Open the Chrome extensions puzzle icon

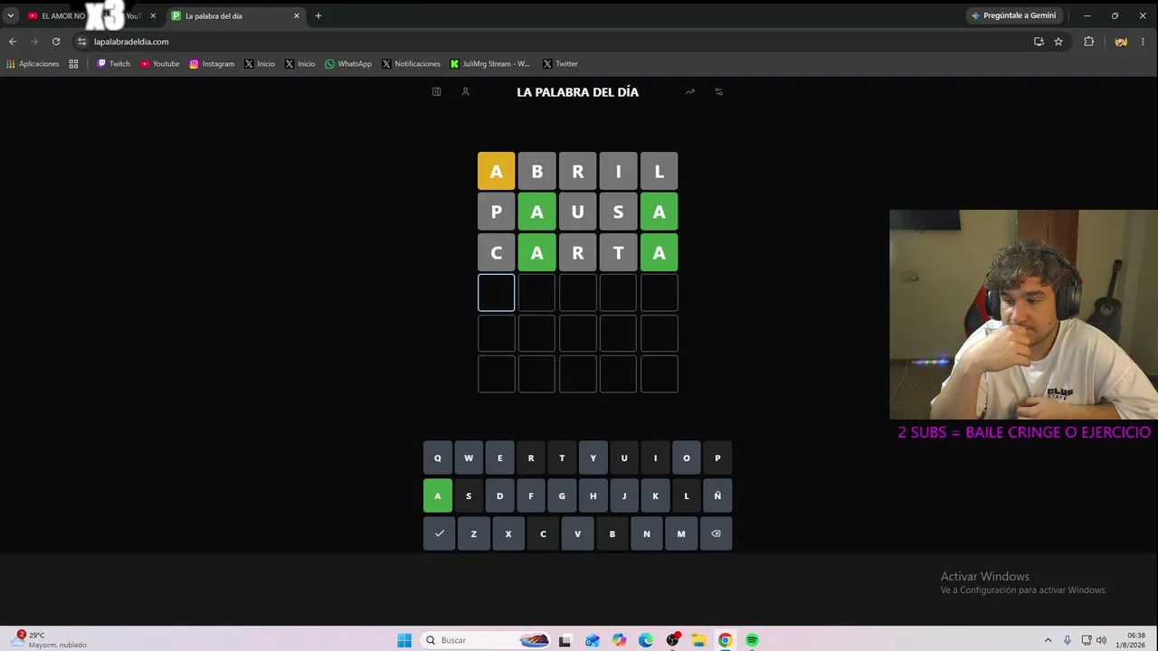click(1088, 42)
